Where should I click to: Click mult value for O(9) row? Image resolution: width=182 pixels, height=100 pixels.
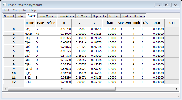(x=136, y=64)
